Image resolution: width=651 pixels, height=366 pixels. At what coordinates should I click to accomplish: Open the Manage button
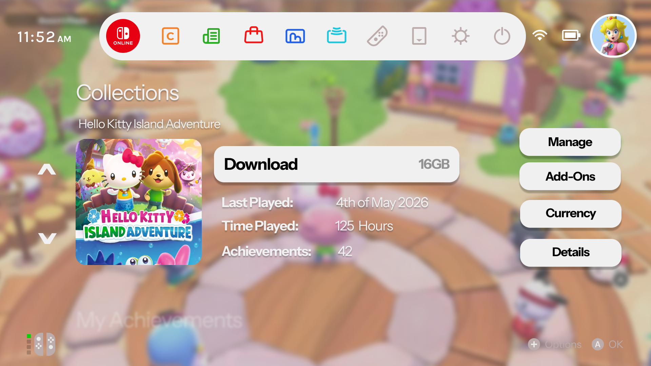point(570,142)
